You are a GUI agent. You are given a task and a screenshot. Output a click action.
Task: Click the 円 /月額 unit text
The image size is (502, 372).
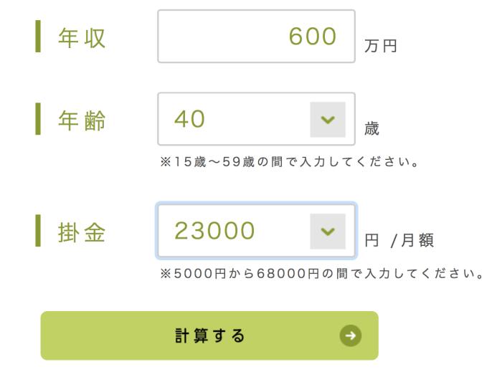[399, 242]
